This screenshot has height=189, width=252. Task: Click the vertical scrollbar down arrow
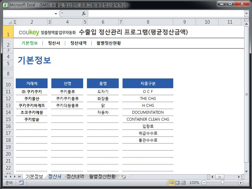[246, 172]
